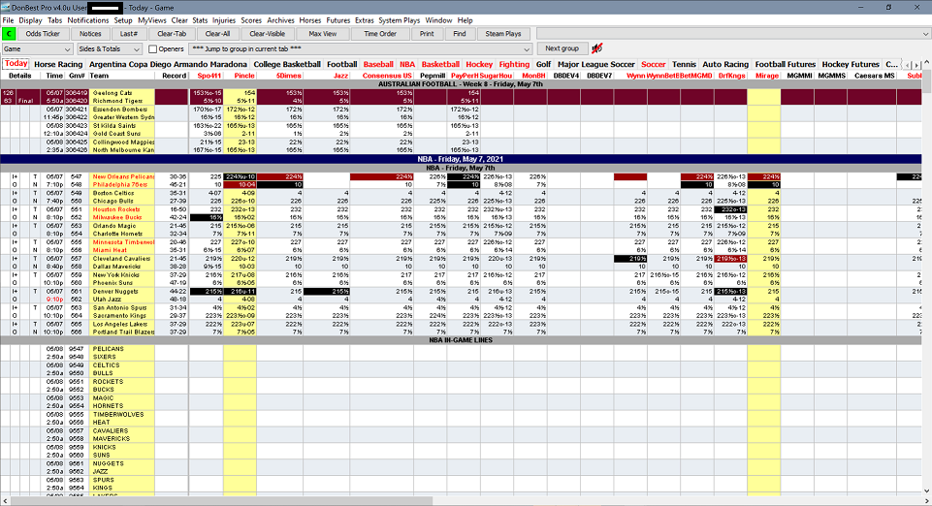Click the DrfKngs column header
This screenshot has height=506, width=932.
pos(731,76)
